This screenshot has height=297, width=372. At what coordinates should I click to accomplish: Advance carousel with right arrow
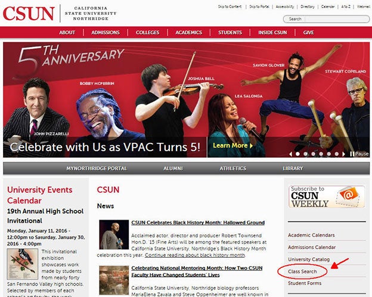point(343,154)
